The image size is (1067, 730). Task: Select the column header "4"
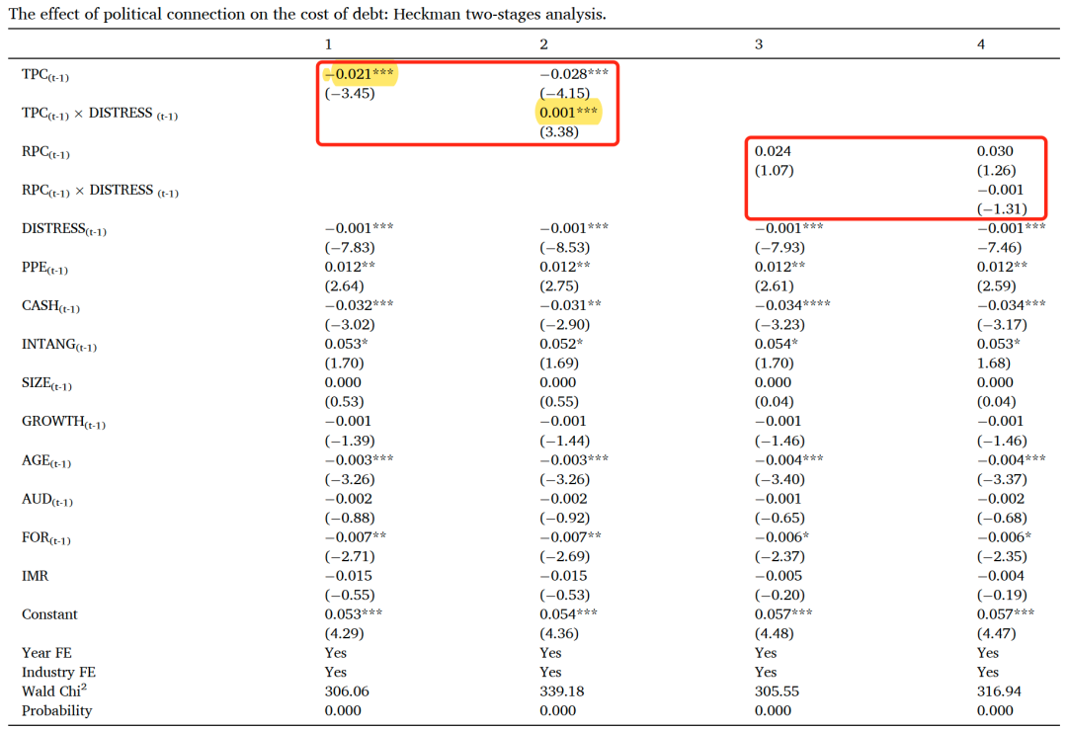(x=981, y=44)
